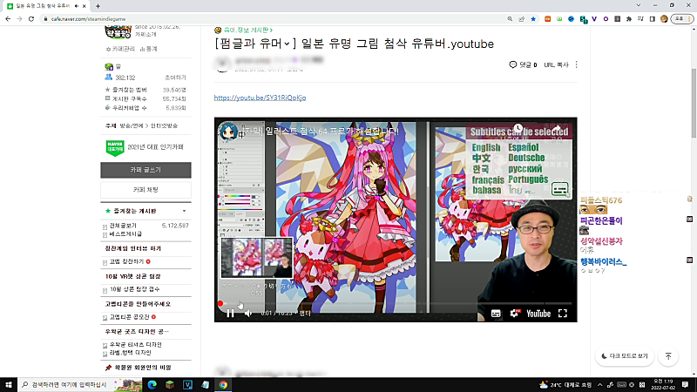Toggle the browser side panel icon
The image size is (697, 392).
652,19
